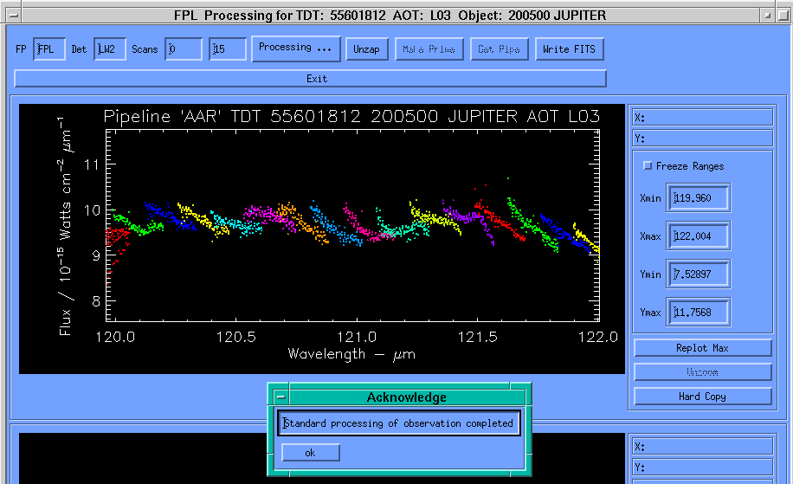
Task: Click the Exit bar button
Action: [311, 79]
